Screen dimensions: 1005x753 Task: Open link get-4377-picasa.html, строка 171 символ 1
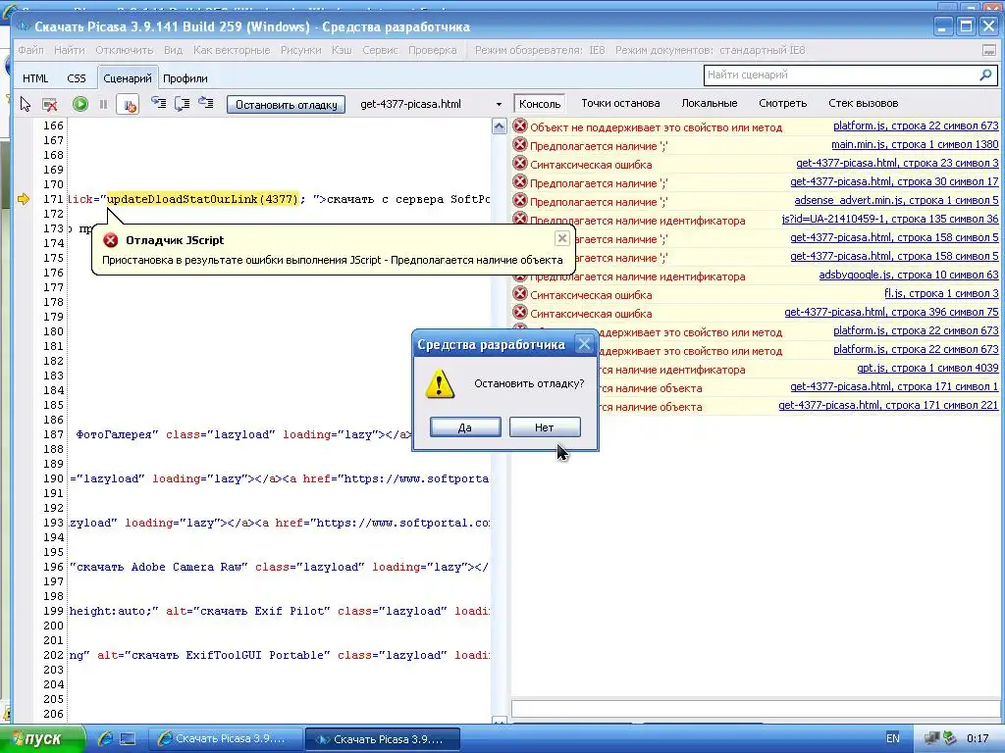point(894,386)
